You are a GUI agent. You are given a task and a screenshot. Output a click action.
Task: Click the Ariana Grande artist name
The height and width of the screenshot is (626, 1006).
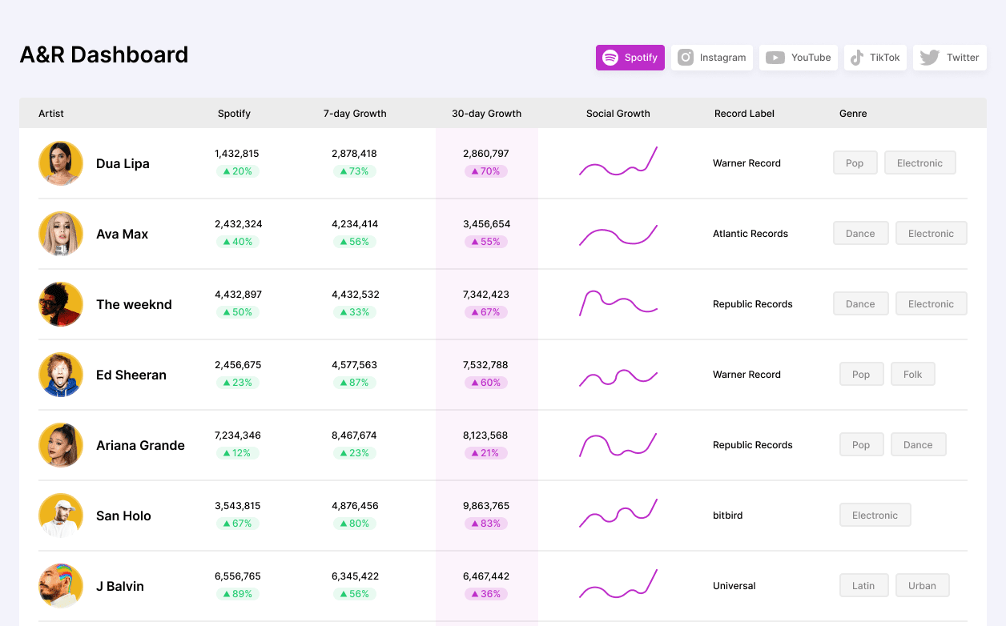click(140, 445)
